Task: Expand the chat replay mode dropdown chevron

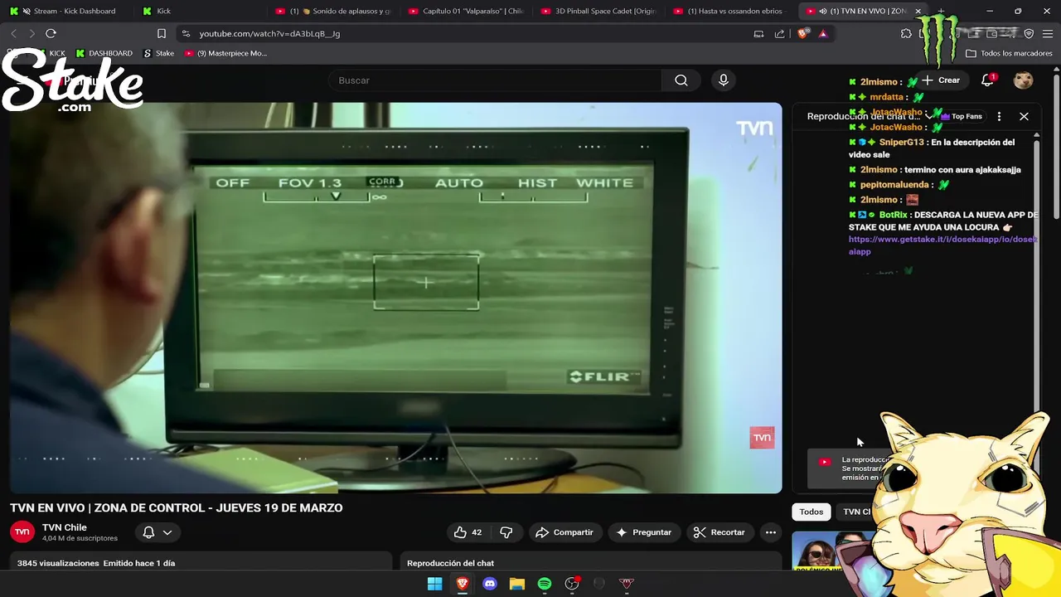Action: tap(928, 117)
